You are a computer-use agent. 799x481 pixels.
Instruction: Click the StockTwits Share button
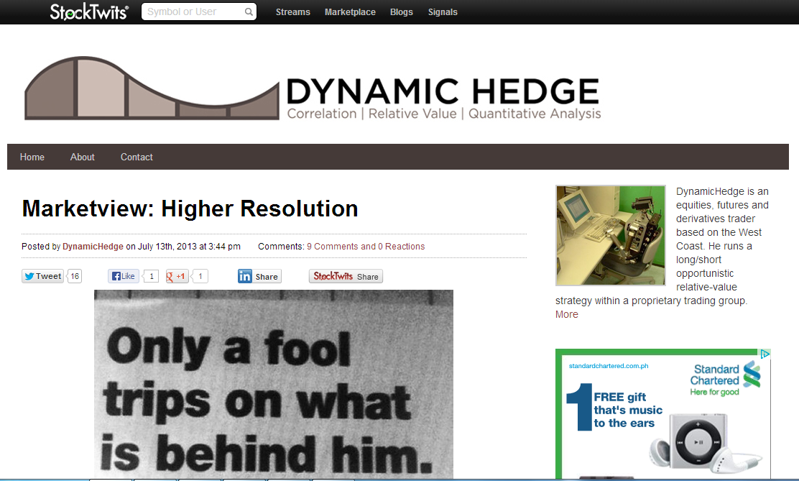(346, 276)
